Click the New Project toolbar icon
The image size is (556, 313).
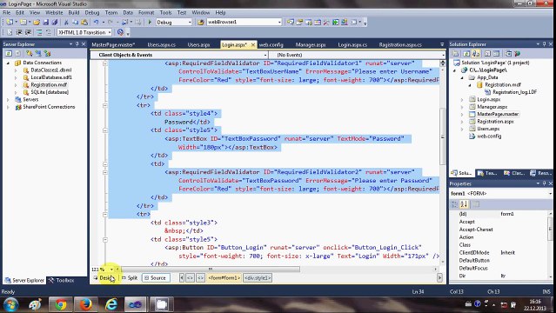point(10,22)
